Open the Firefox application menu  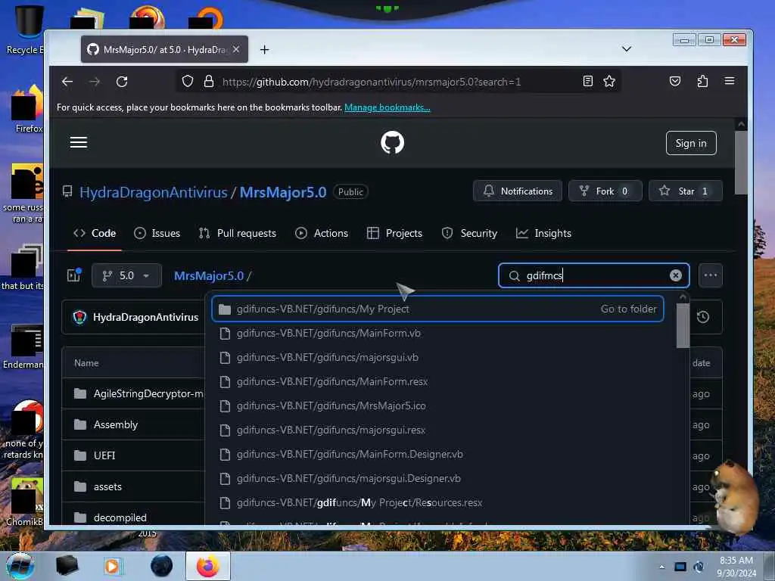[729, 81]
